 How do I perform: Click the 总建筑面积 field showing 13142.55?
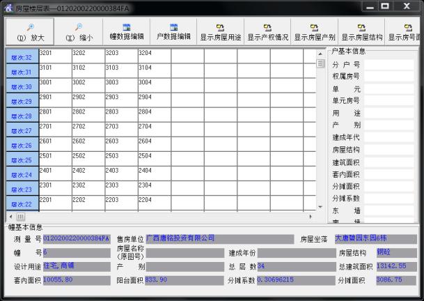[x=396, y=266]
